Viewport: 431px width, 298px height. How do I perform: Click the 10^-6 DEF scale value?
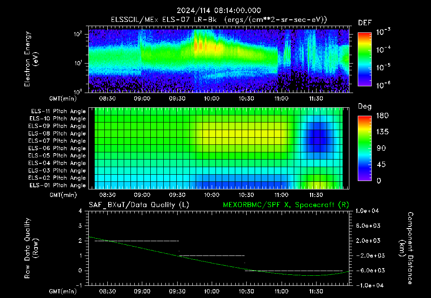tap(383, 85)
